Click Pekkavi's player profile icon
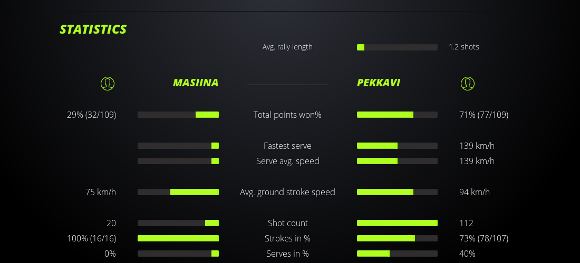Viewport: 580px width, 263px height. [x=467, y=83]
